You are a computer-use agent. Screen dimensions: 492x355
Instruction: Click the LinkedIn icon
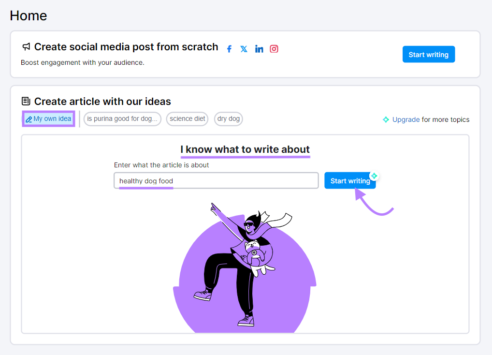coord(259,49)
